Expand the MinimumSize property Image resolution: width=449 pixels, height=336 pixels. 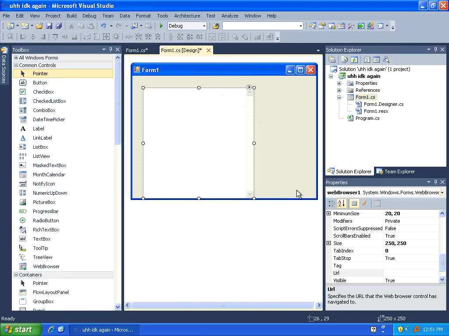329,213
